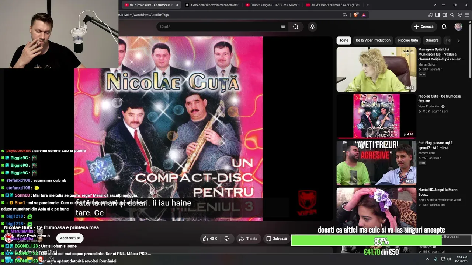The image size is (472, 265).
Task: Select the 'Nicolae Guță' filter chip
Action: pos(408,40)
